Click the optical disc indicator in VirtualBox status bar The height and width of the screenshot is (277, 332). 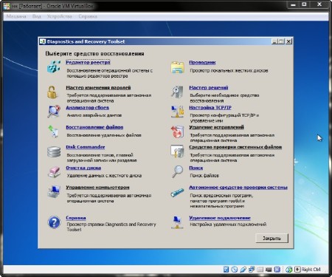pos(235,270)
